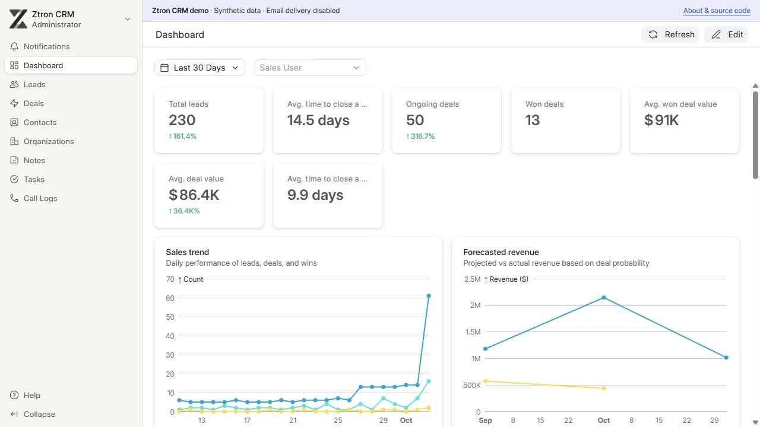Click the Won deals value 13
Screen dimensions: 760x427
[x=533, y=120]
